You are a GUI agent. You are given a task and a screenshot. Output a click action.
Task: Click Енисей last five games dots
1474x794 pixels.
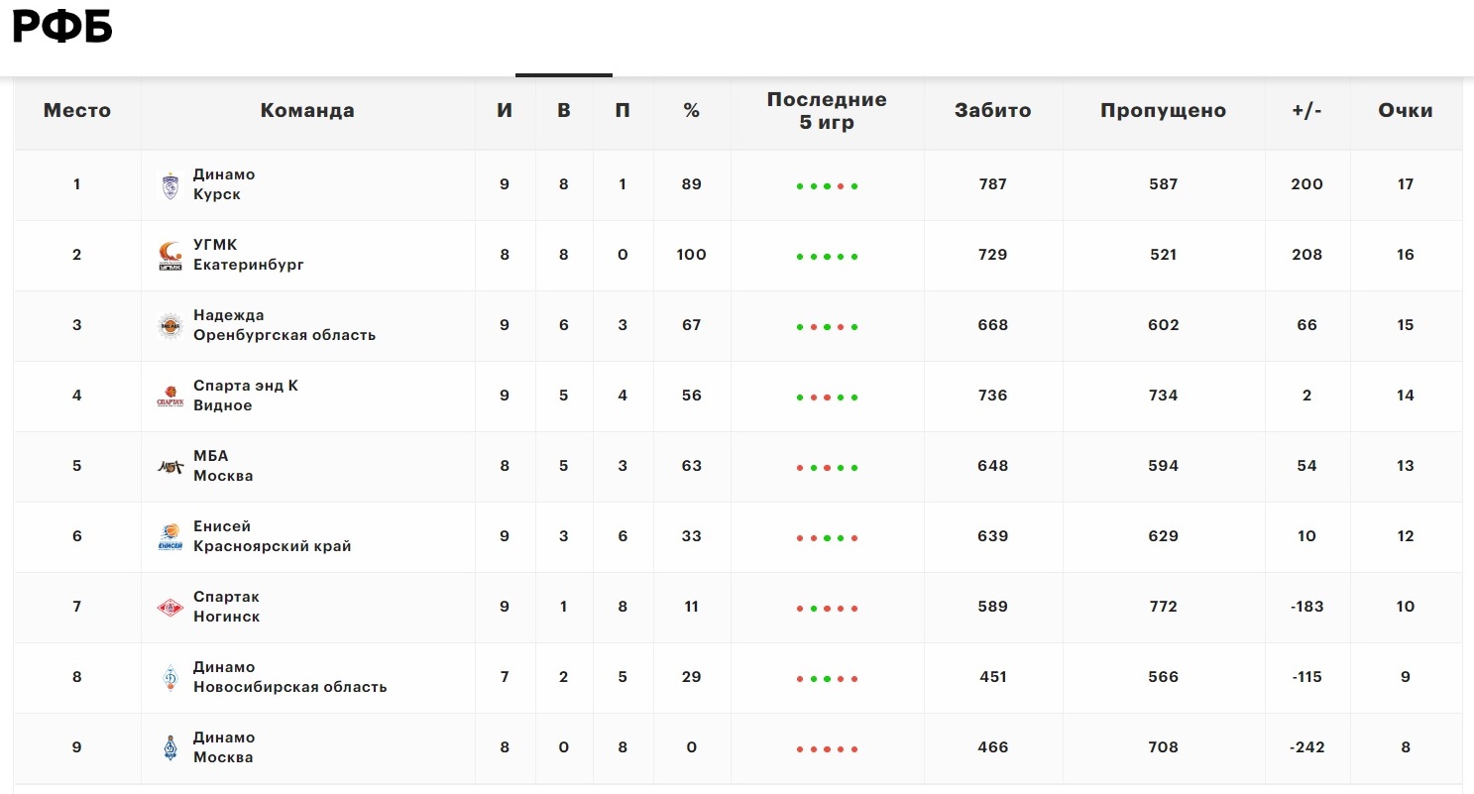tap(827, 538)
